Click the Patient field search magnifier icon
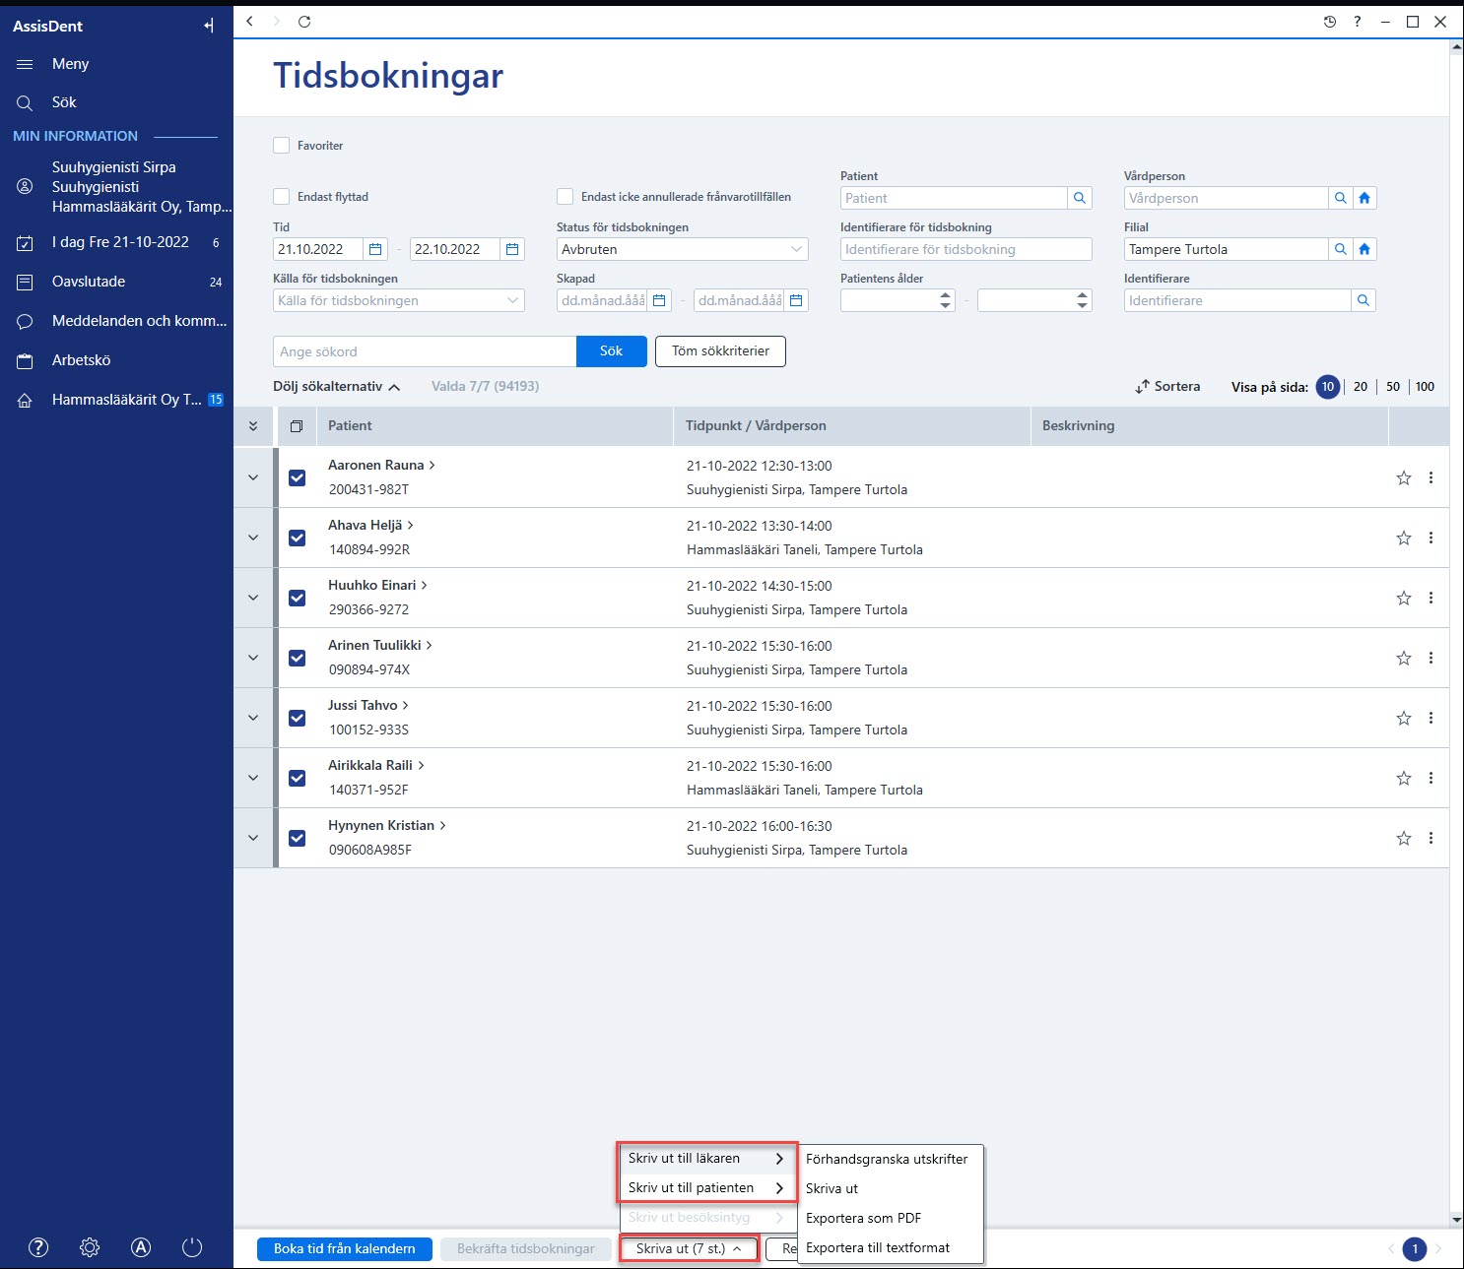1464x1269 pixels. [x=1080, y=198]
